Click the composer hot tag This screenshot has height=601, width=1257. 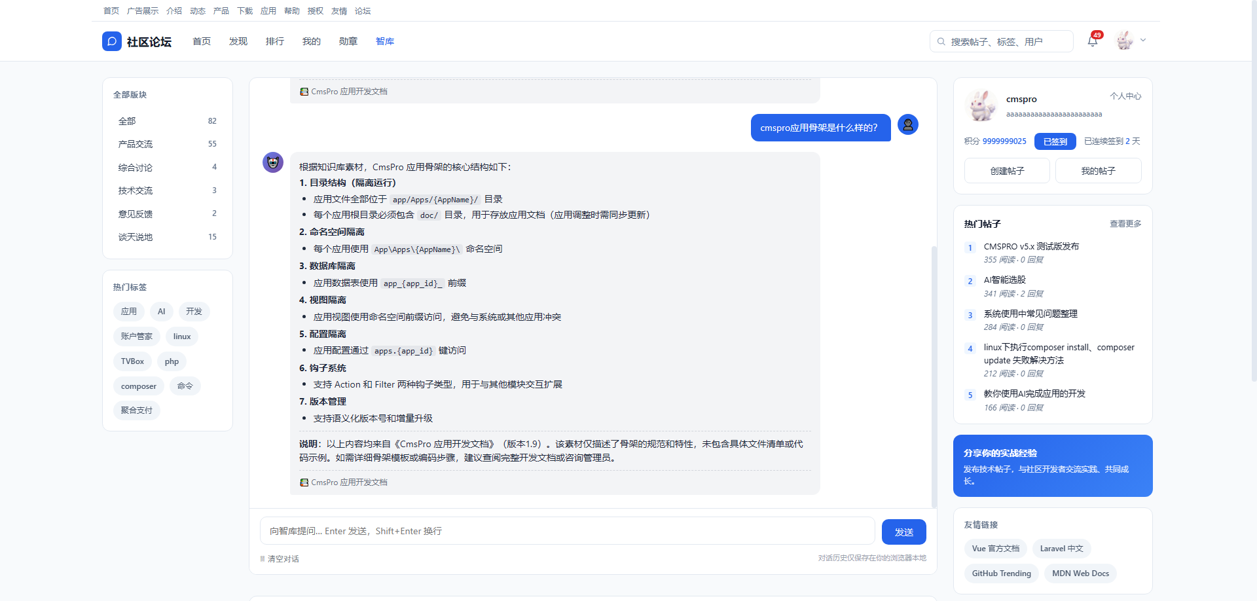pyautogui.click(x=139, y=386)
